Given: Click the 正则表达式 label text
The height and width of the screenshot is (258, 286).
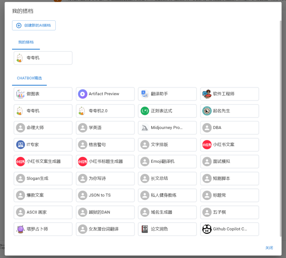Looking at the screenshot, I should point(161,111).
